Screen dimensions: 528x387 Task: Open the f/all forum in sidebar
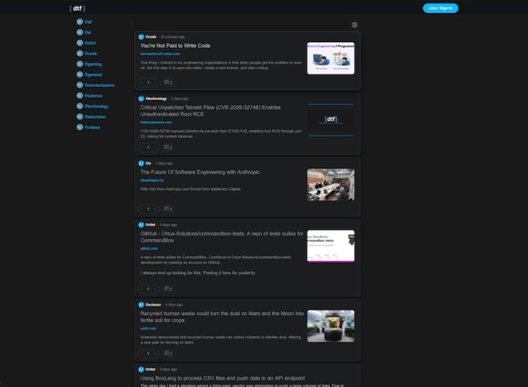coord(89,22)
